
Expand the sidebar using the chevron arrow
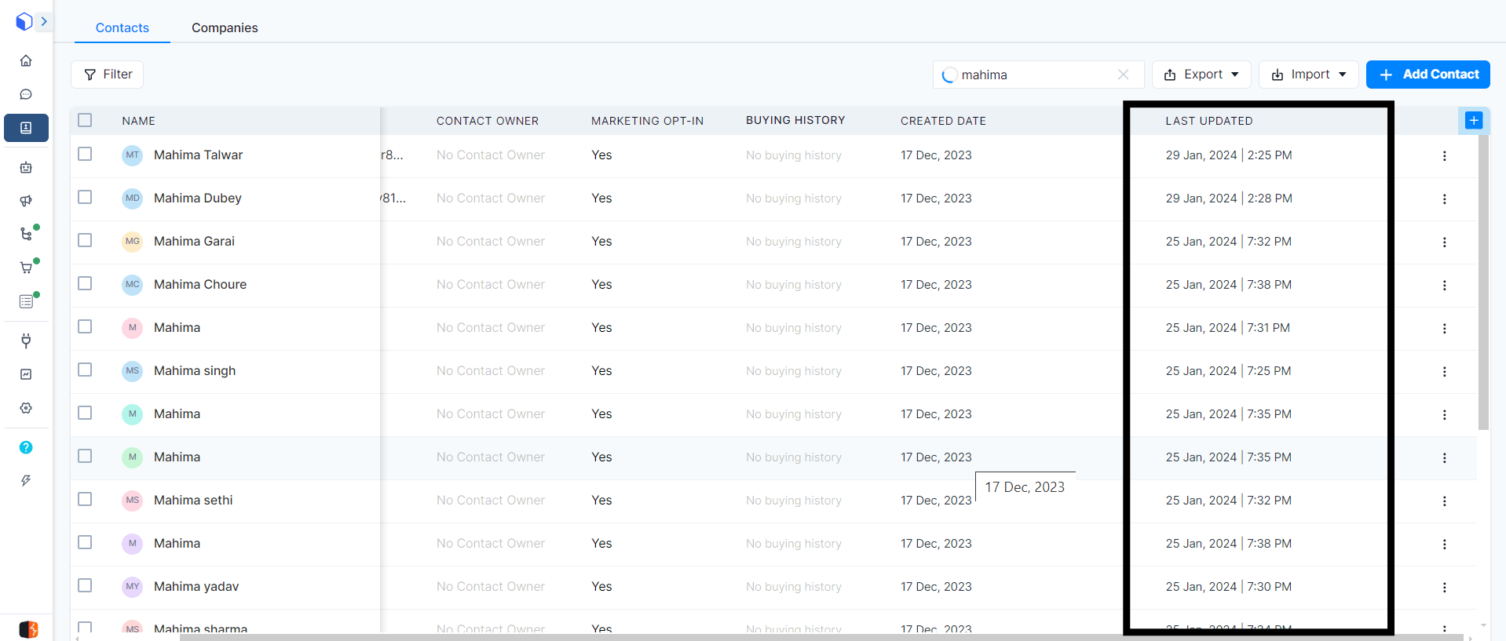pyautogui.click(x=44, y=21)
